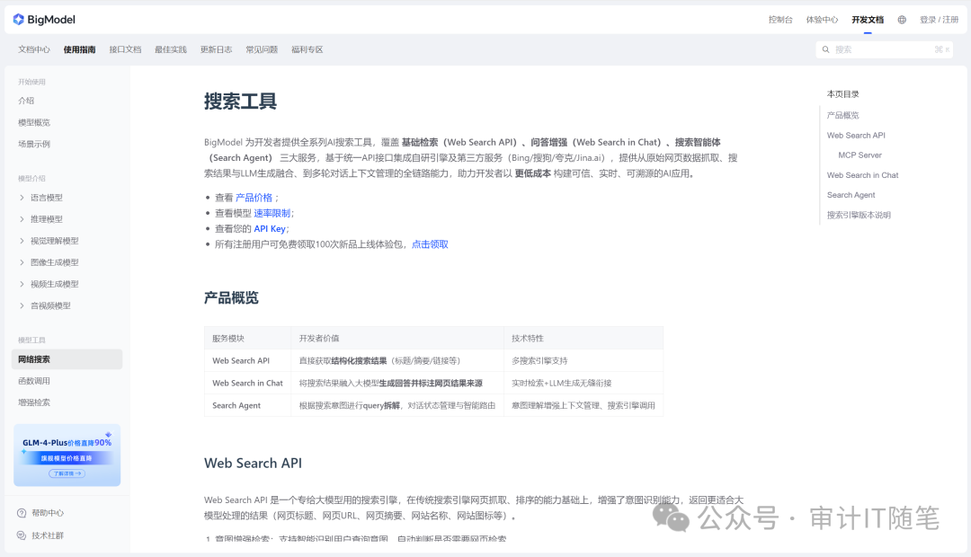The height and width of the screenshot is (557, 971).
Task: Click 了解详情 button on banner
Action: tap(67, 473)
